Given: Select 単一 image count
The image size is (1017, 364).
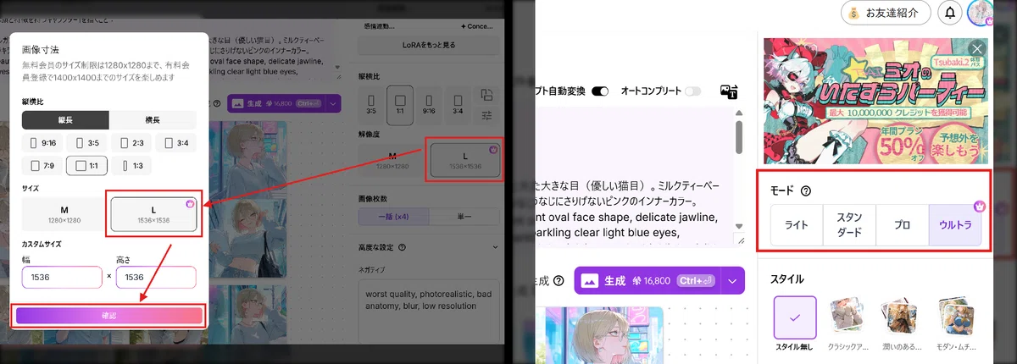Looking at the screenshot, I should point(465,216).
